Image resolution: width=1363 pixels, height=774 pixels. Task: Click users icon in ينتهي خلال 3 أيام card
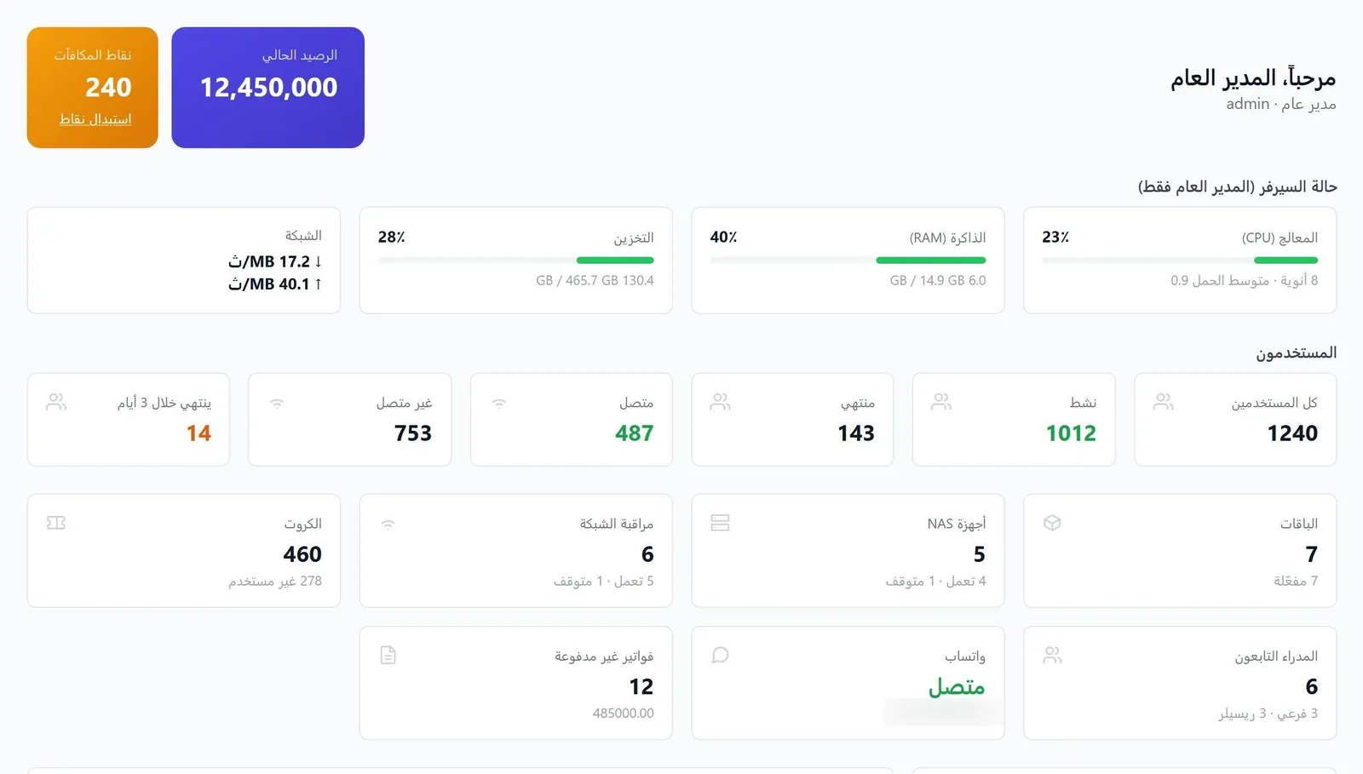click(56, 401)
